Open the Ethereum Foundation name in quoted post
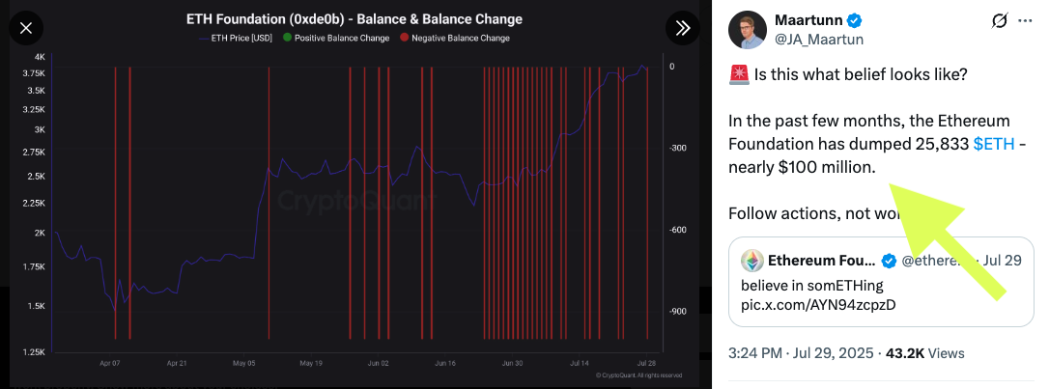This screenshot has width=1049, height=389. (821, 261)
